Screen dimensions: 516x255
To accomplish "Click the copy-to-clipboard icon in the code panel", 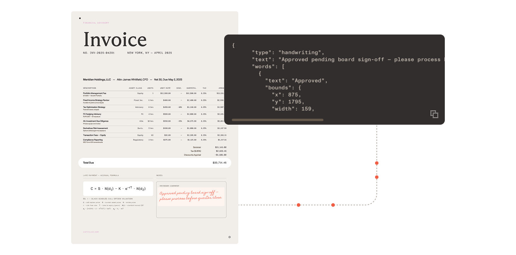I will (x=434, y=114).
